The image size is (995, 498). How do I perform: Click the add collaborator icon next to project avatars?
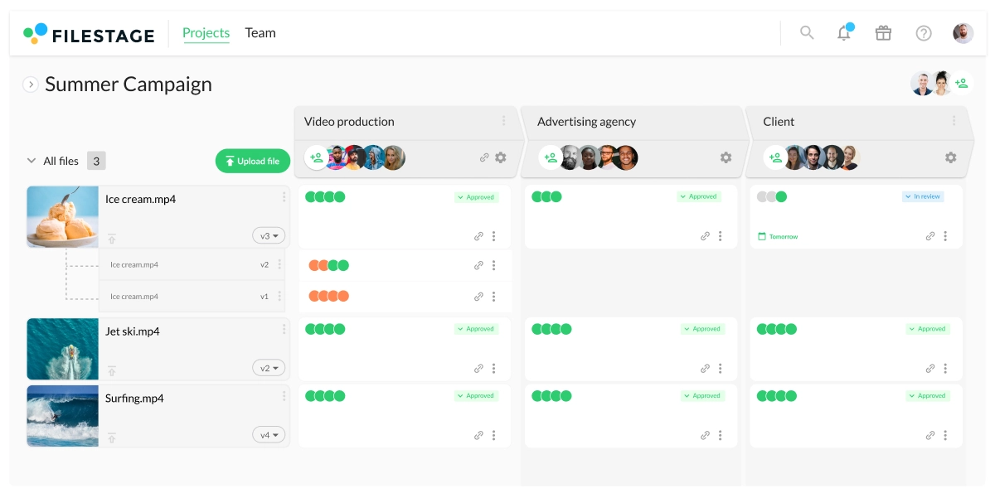click(962, 83)
